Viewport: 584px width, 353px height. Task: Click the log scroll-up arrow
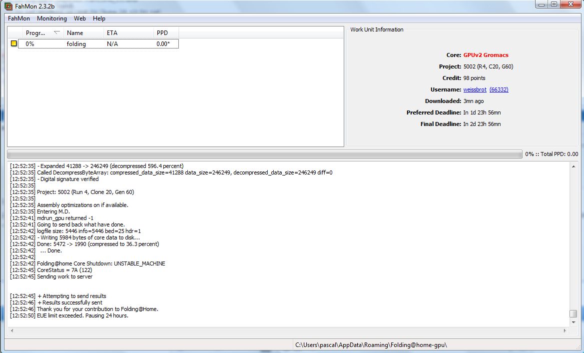tap(574, 166)
